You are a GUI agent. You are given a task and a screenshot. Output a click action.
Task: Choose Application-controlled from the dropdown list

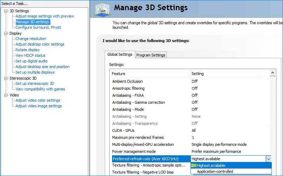click(x=215, y=171)
